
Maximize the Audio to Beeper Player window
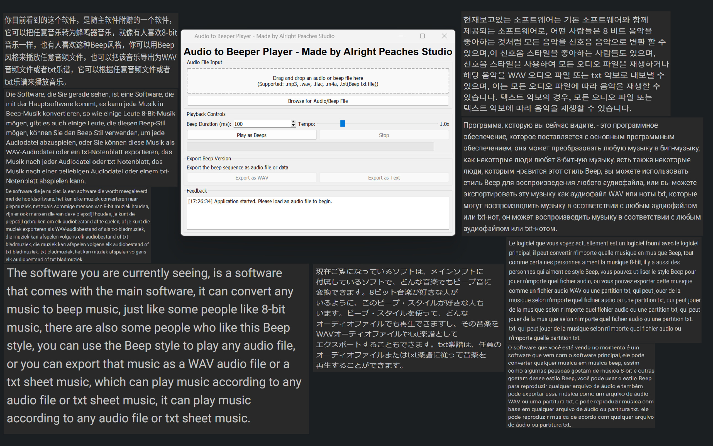(x=423, y=36)
